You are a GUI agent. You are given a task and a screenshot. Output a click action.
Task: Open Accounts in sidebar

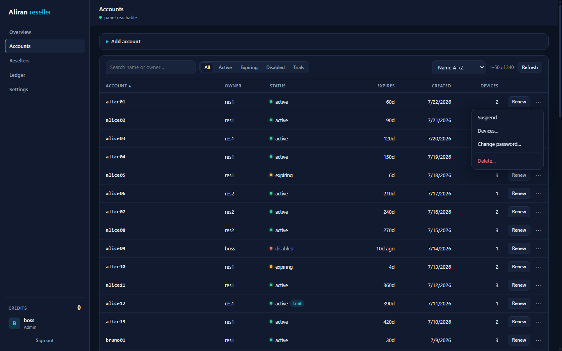45,46
